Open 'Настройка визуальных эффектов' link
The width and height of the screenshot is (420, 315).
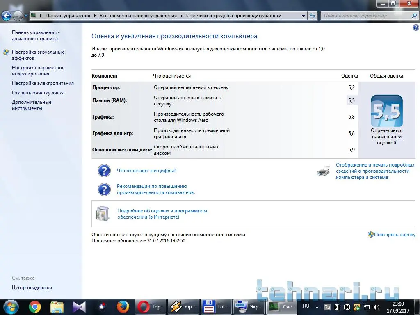click(x=38, y=55)
